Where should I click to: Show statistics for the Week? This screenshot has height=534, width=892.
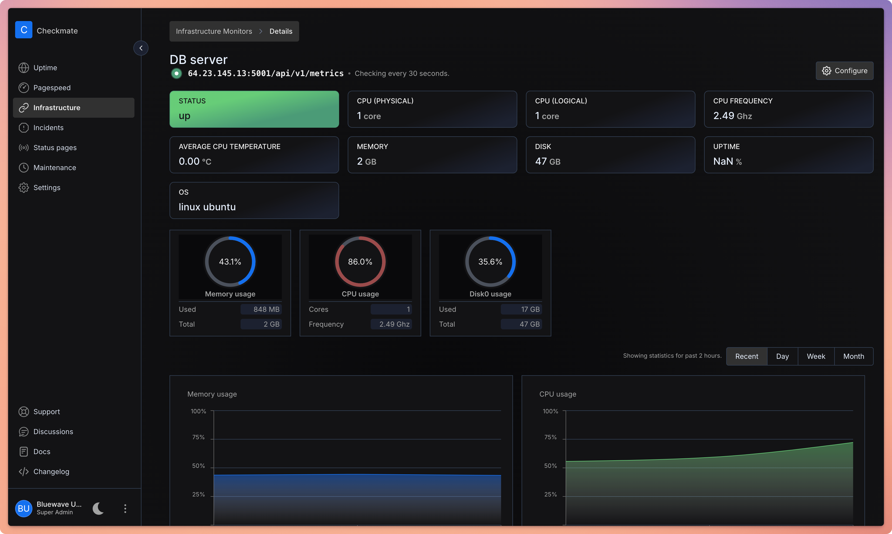tap(816, 356)
